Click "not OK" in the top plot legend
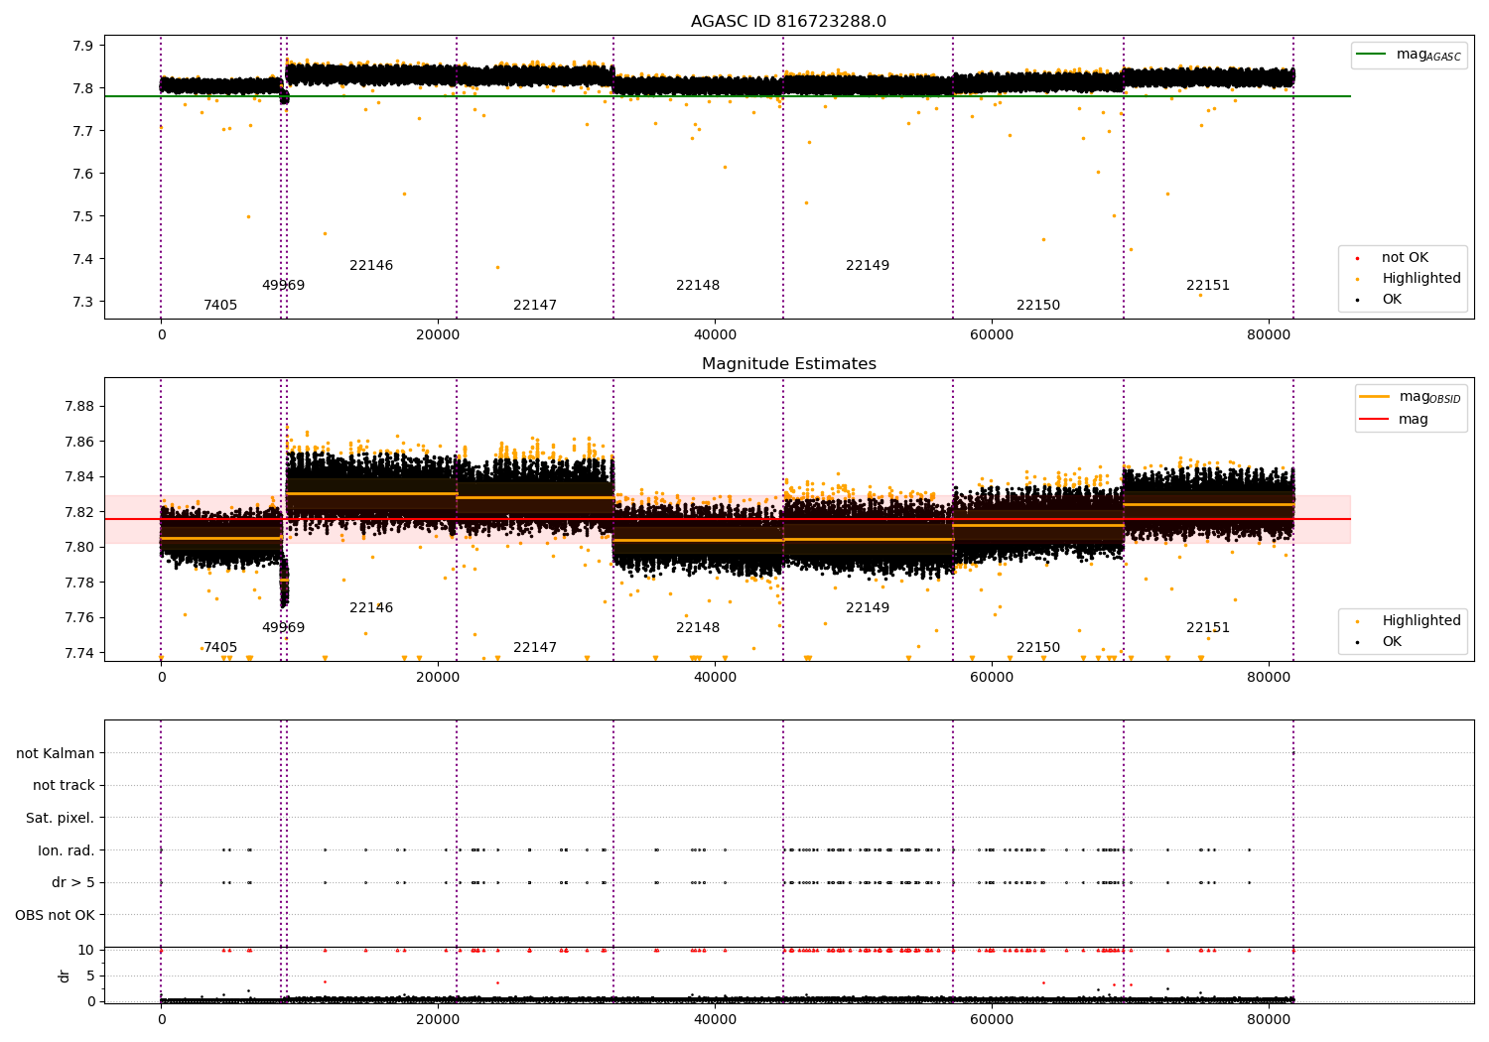 (1403, 258)
